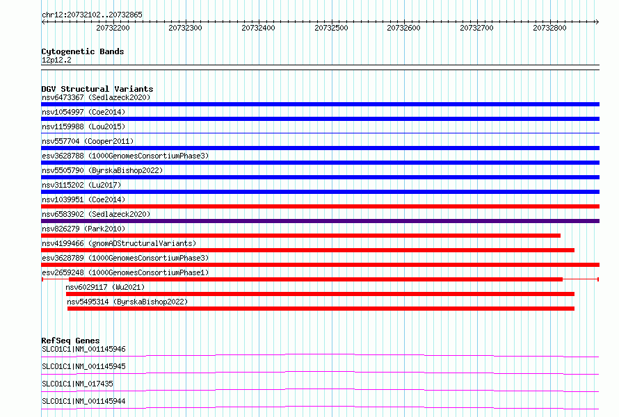Click nsv4199466 (gnomADStructuralVariants) label
Viewport: 619px width, 417px height.
[119, 243]
